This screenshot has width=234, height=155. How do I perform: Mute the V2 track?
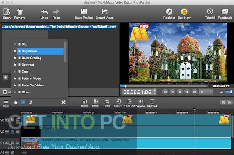[7, 132]
